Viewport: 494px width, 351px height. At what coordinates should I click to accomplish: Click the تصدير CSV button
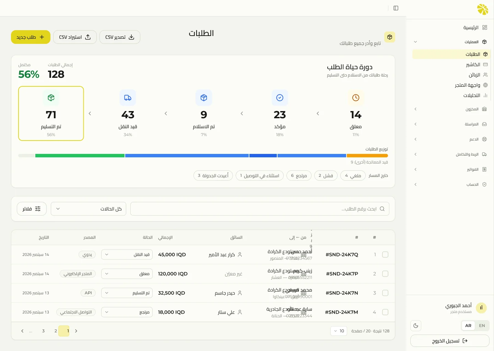120,37
